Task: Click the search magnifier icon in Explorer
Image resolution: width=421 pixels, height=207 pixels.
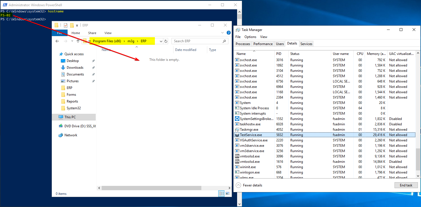Action: (x=224, y=41)
